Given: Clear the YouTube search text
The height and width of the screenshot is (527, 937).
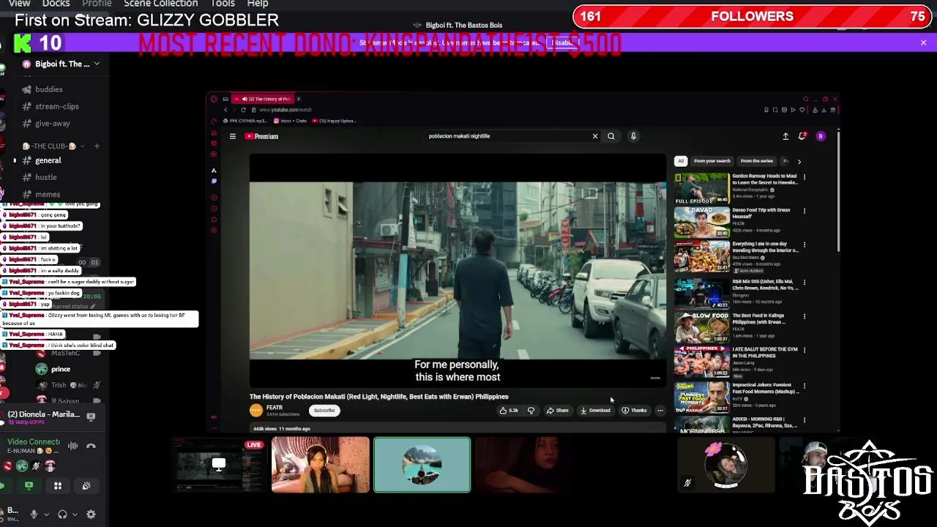Looking at the screenshot, I should click(x=595, y=136).
